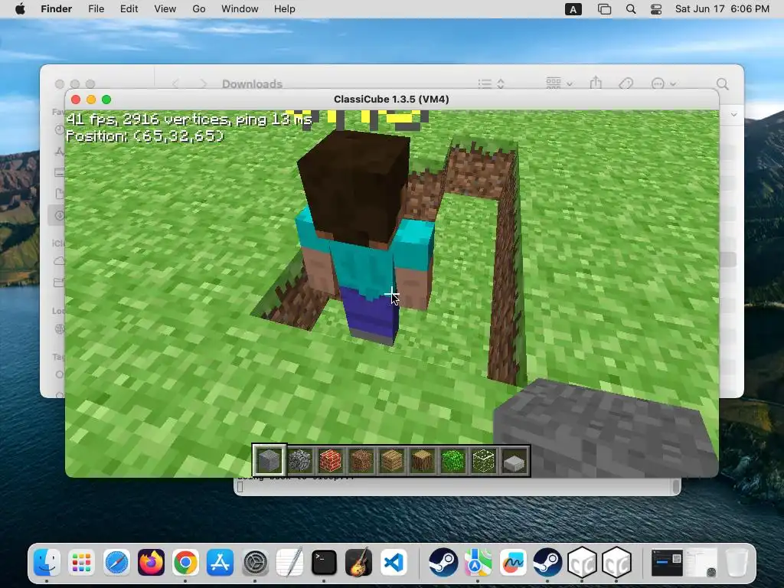
Task: Open the Finder More actions ellipsis menu
Action: coord(663,83)
